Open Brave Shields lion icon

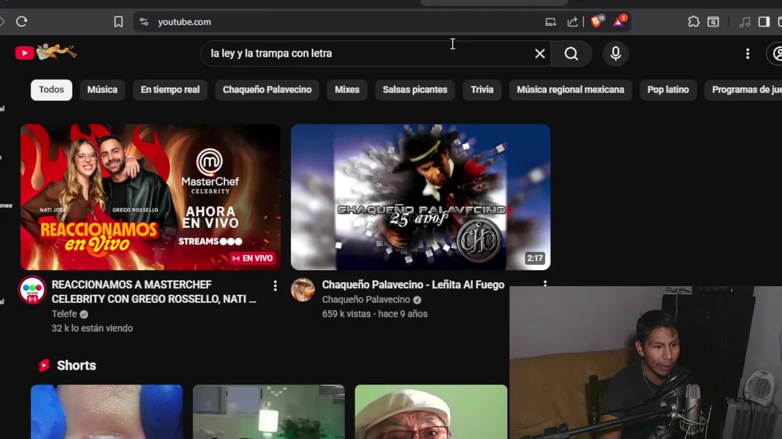point(597,21)
